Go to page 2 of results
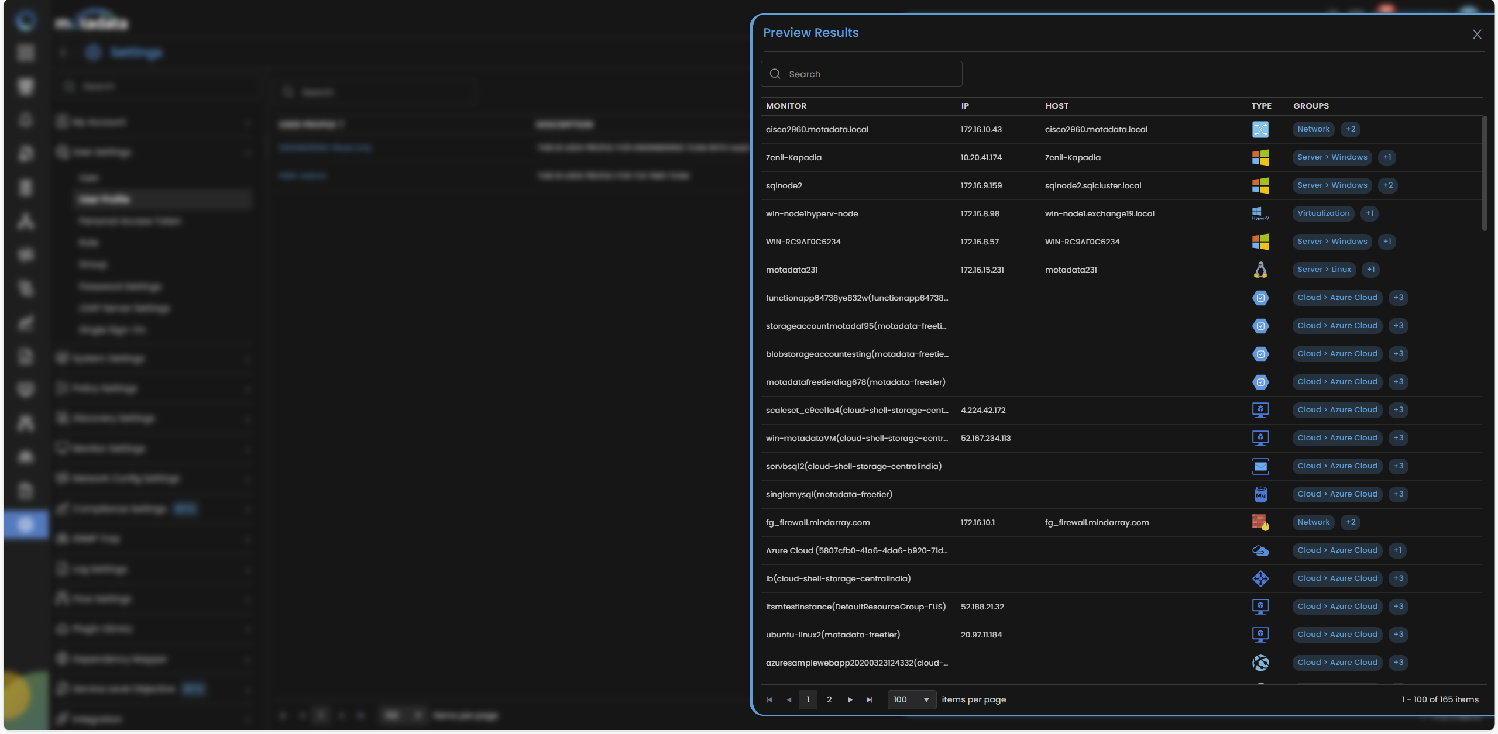Image resolution: width=1498 pixels, height=734 pixels. click(829, 699)
